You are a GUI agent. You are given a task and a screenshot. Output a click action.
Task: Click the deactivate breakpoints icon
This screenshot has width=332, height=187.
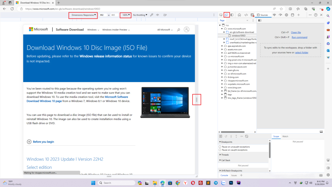click(247, 136)
